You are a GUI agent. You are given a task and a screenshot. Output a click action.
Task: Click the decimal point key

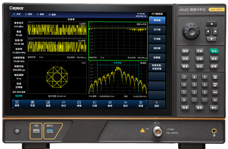click(x=194, y=100)
